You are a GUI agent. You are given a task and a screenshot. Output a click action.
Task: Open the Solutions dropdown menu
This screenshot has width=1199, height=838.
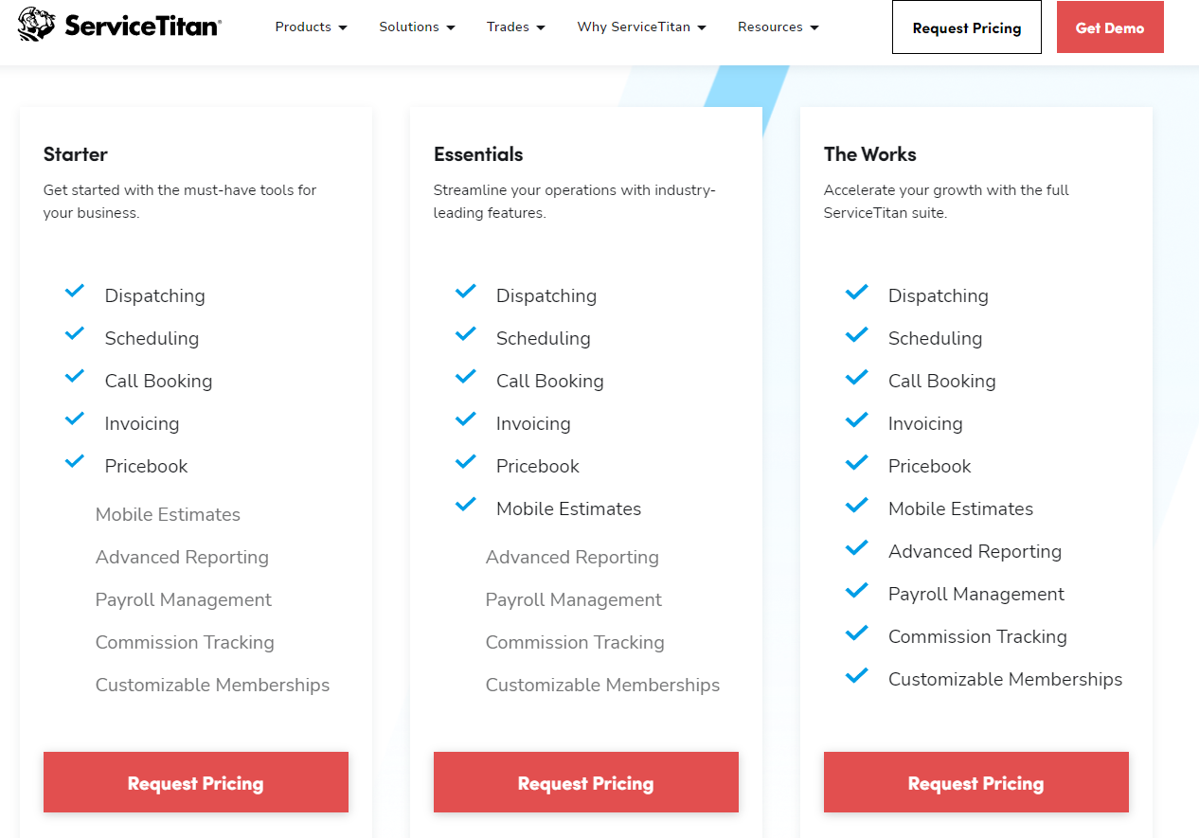point(417,27)
